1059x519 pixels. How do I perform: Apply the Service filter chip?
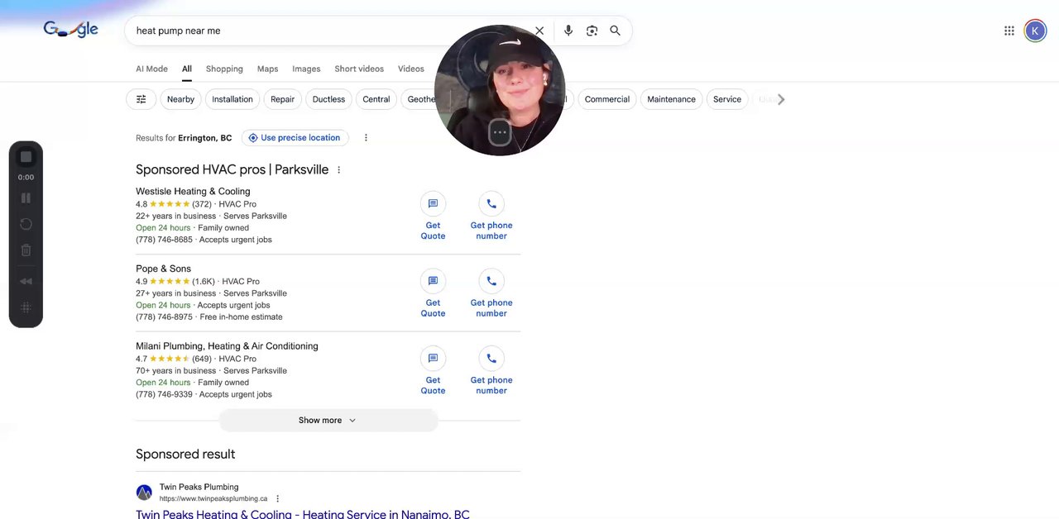[727, 99]
